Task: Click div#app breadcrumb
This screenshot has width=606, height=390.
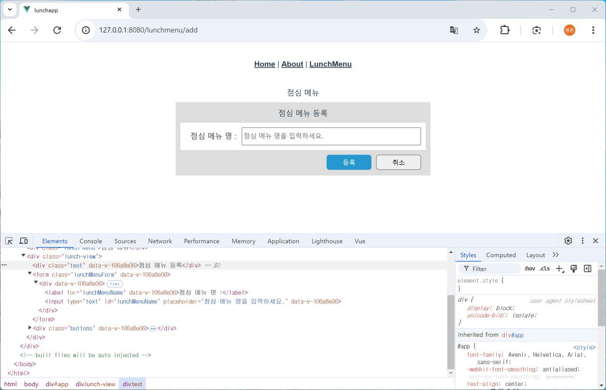Action: 57,384
